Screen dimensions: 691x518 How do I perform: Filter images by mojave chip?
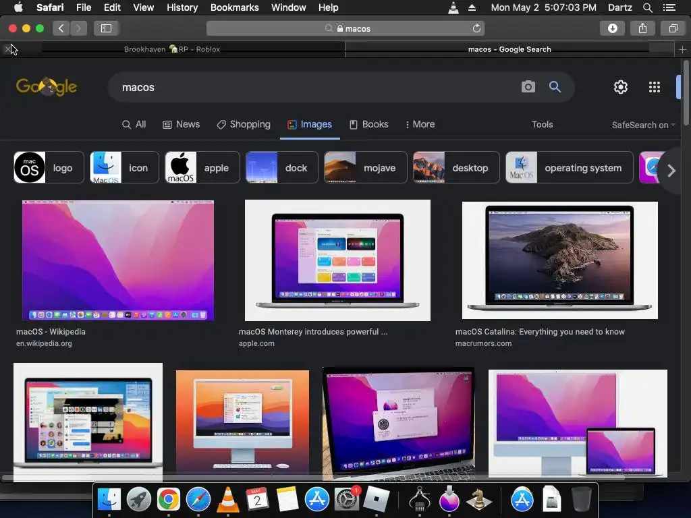pyautogui.click(x=365, y=167)
